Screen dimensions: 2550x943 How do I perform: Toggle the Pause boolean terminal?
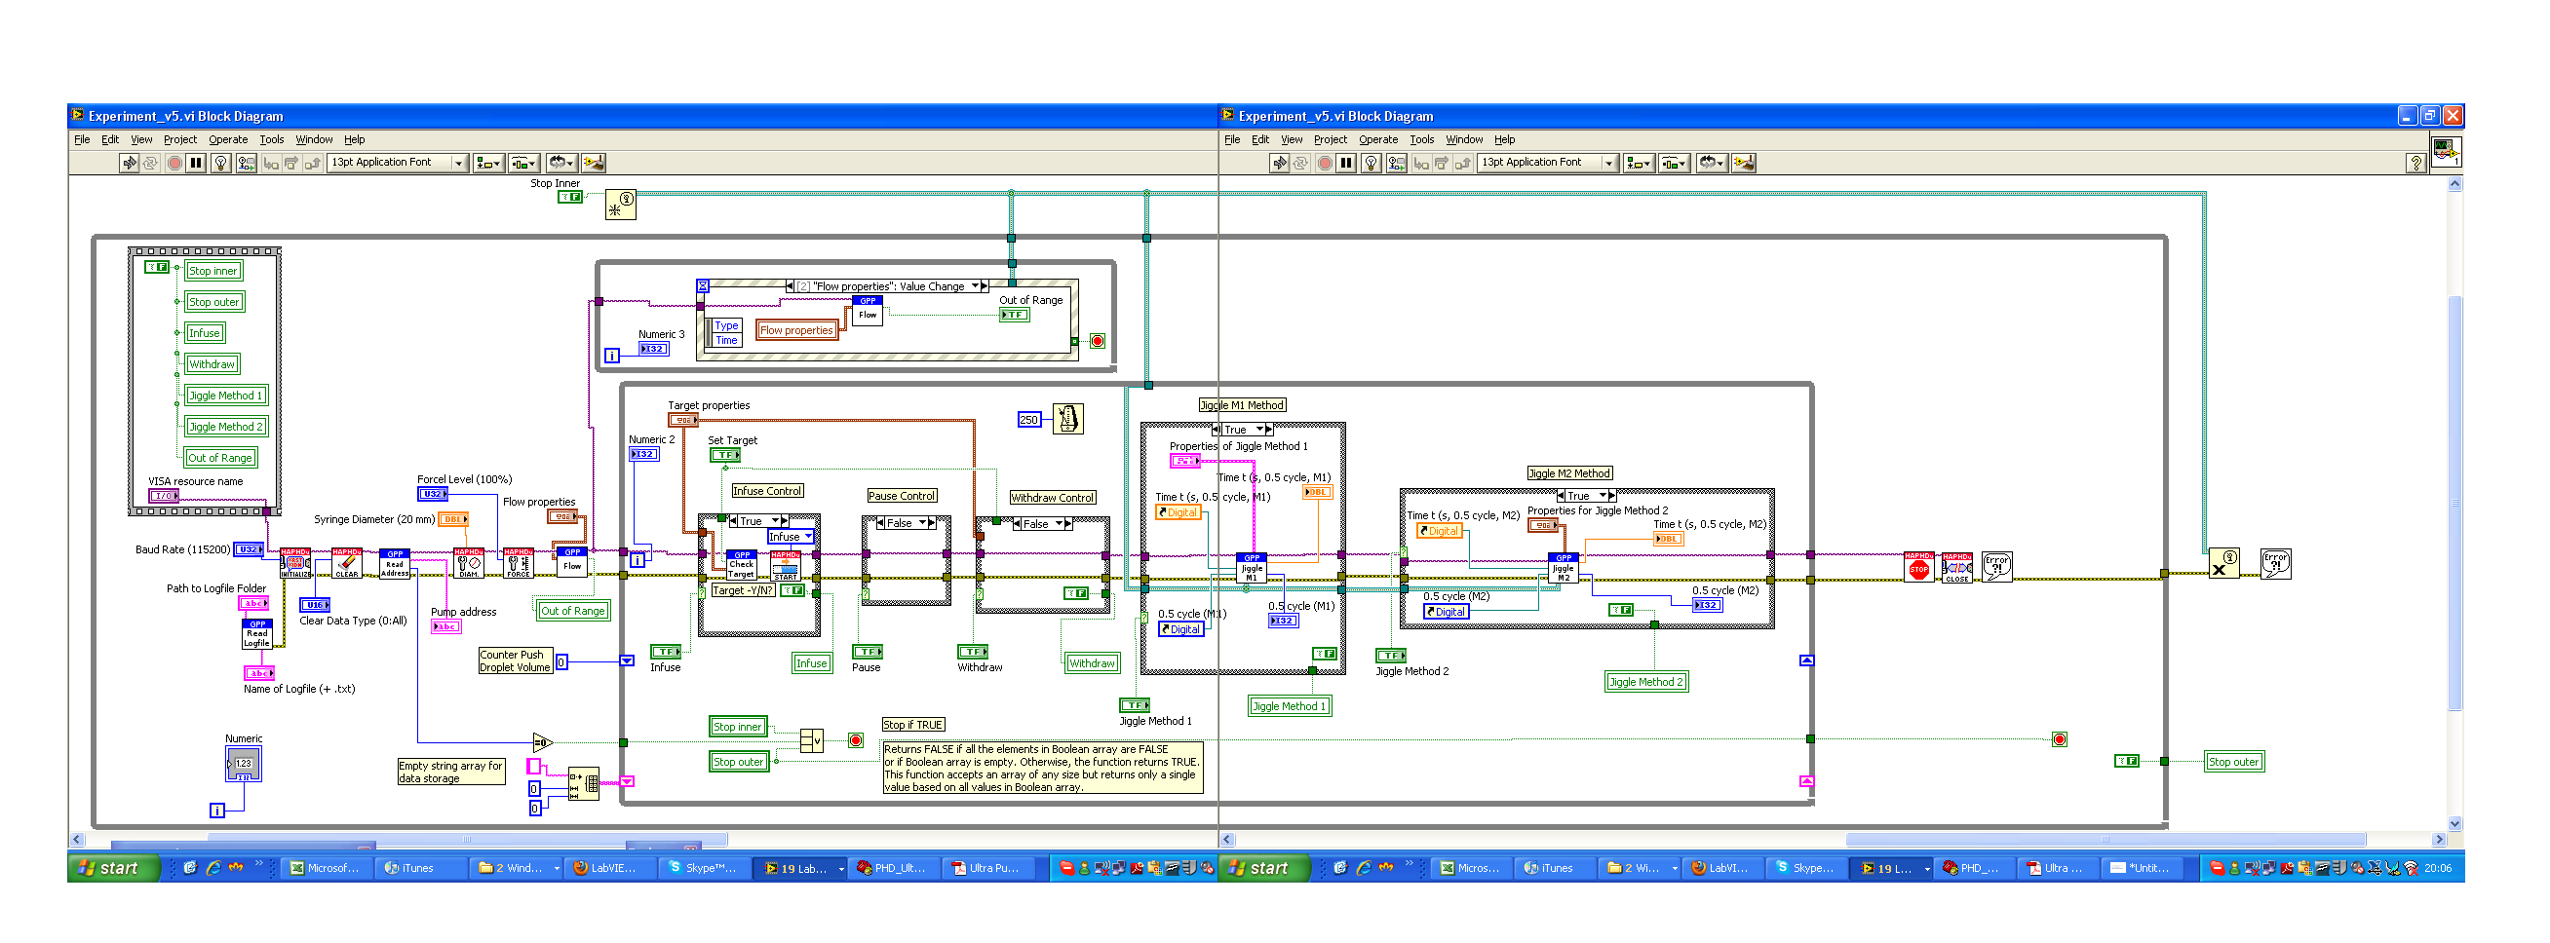(868, 652)
